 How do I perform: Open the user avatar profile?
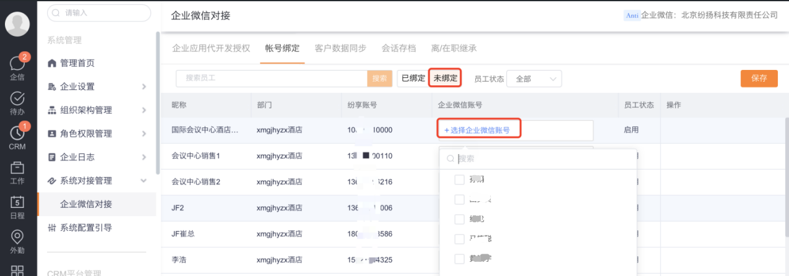pos(17,24)
